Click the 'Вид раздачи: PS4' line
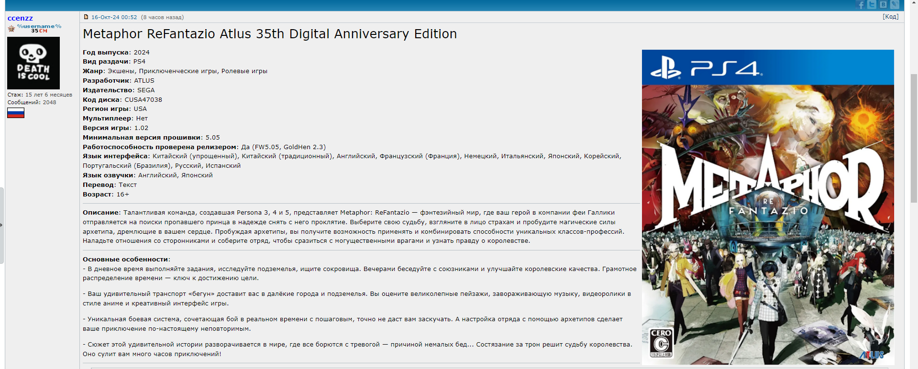Viewport: 918px width, 369px height. (x=114, y=62)
